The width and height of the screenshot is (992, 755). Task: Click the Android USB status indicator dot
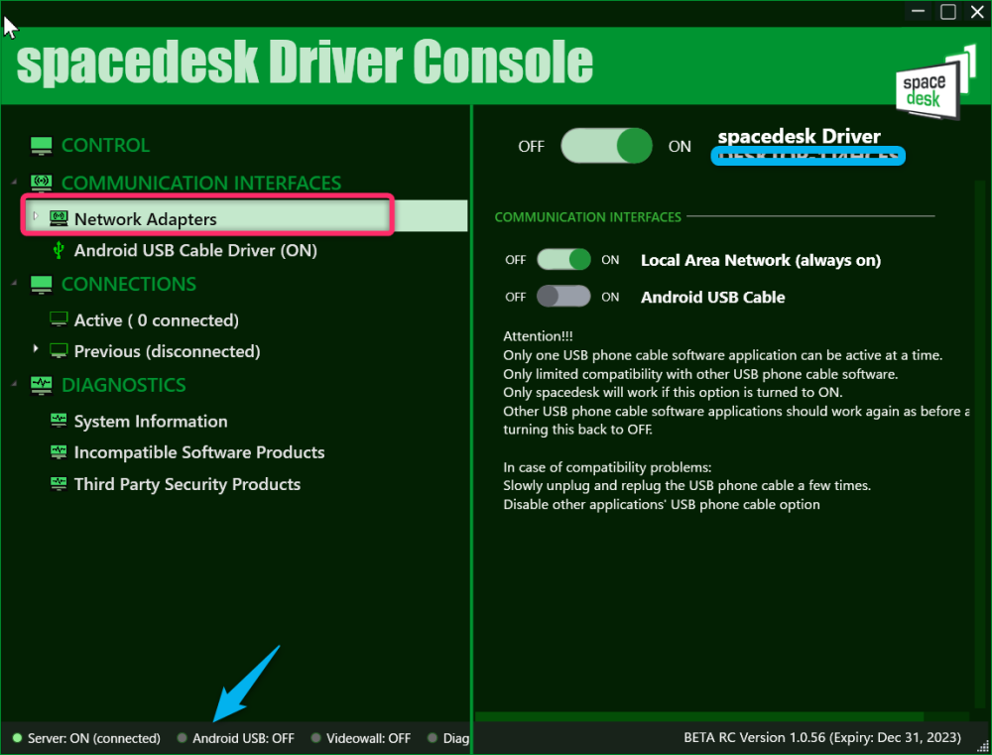183,738
